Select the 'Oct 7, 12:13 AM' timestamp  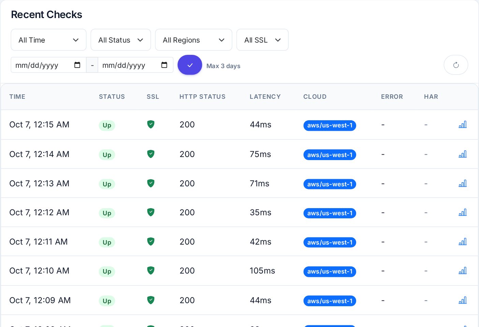[x=39, y=184]
